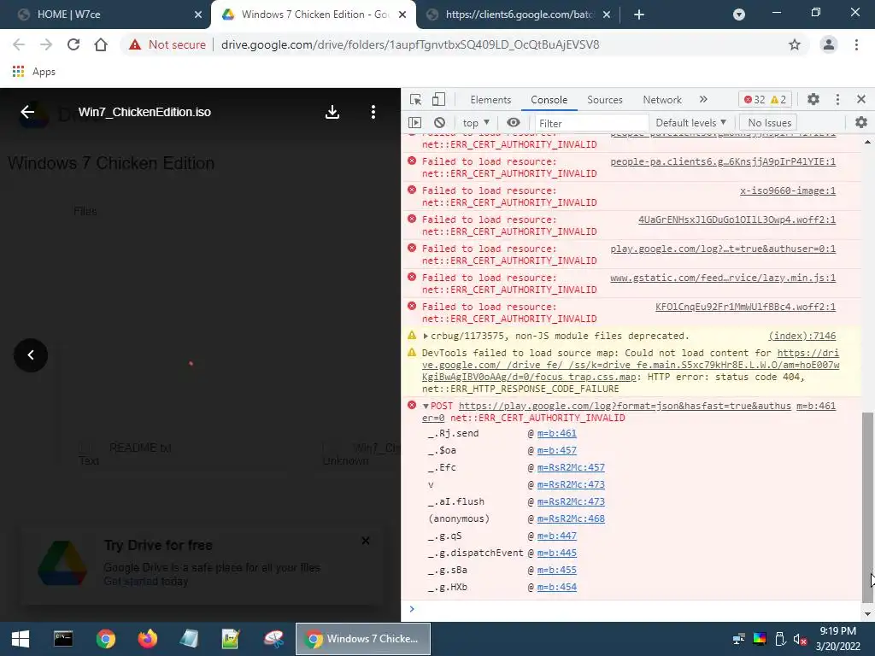Open the Chrome profile avatar menu

pyautogui.click(x=829, y=44)
